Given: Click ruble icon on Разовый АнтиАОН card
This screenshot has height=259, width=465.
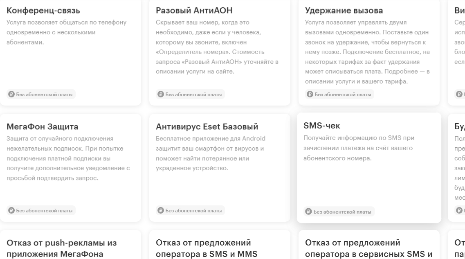Looking at the screenshot, I should pos(161,95).
